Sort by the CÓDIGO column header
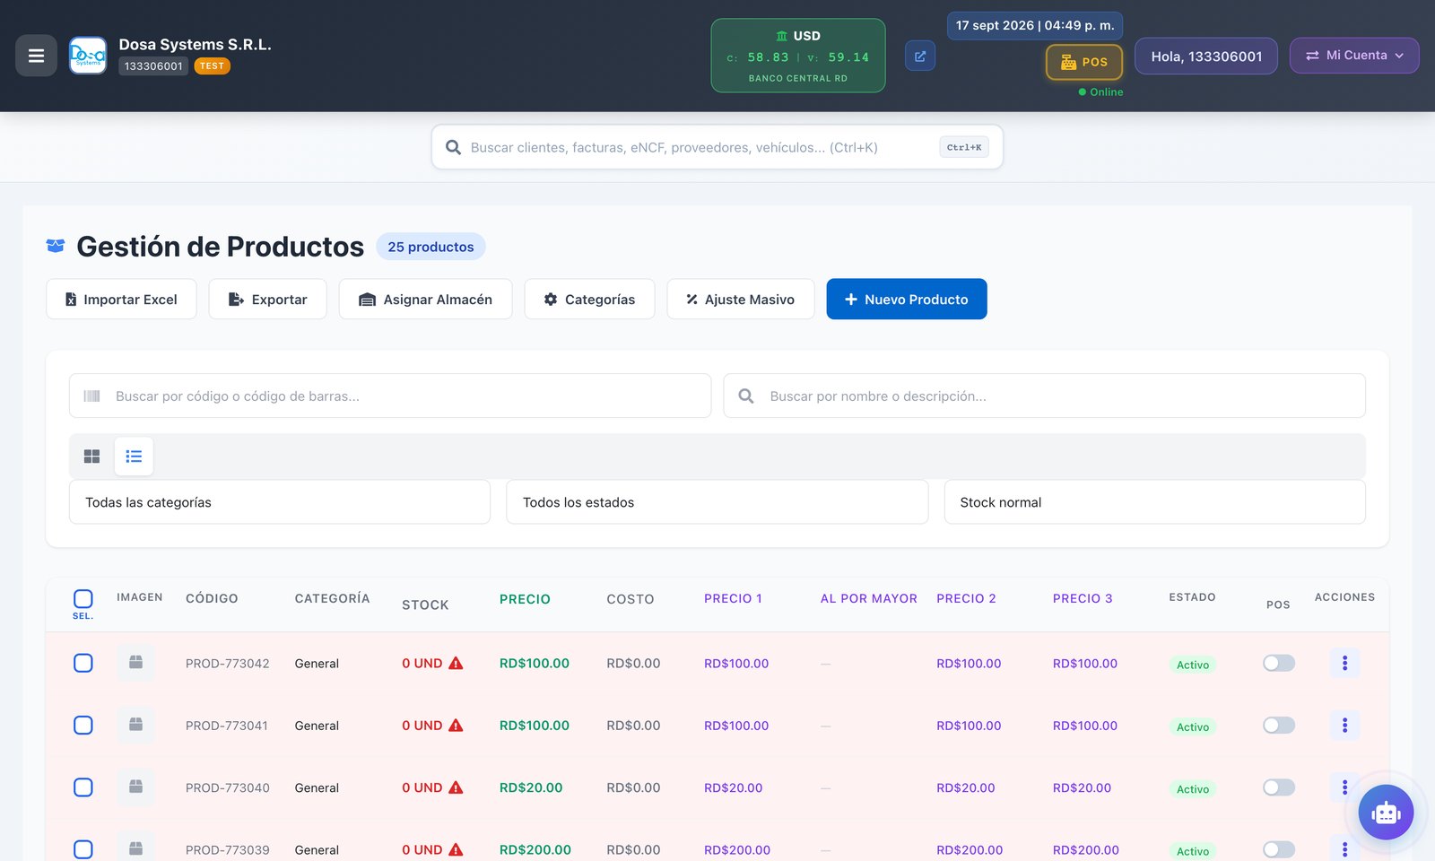1435x861 pixels. pos(212,598)
